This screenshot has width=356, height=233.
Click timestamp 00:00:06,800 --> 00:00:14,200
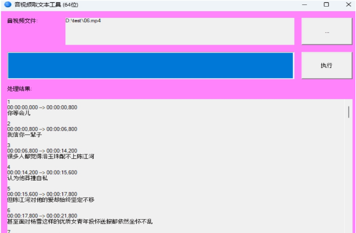[x=42, y=151]
